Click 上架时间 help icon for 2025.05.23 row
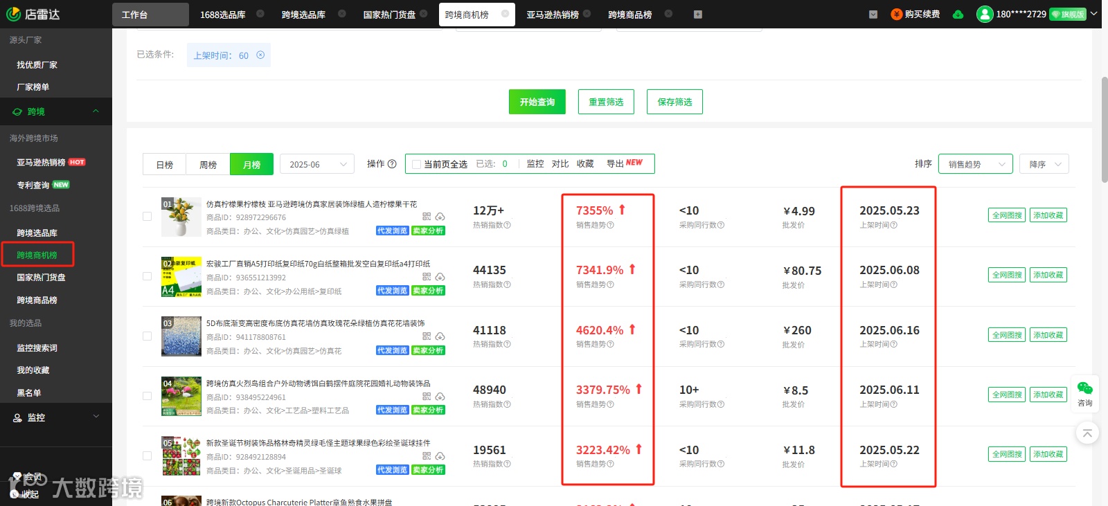The width and height of the screenshot is (1108, 506). click(893, 225)
